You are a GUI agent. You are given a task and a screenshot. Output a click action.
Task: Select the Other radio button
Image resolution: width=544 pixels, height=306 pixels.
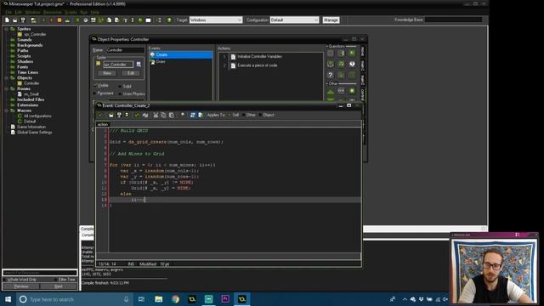tap(243, 115)
